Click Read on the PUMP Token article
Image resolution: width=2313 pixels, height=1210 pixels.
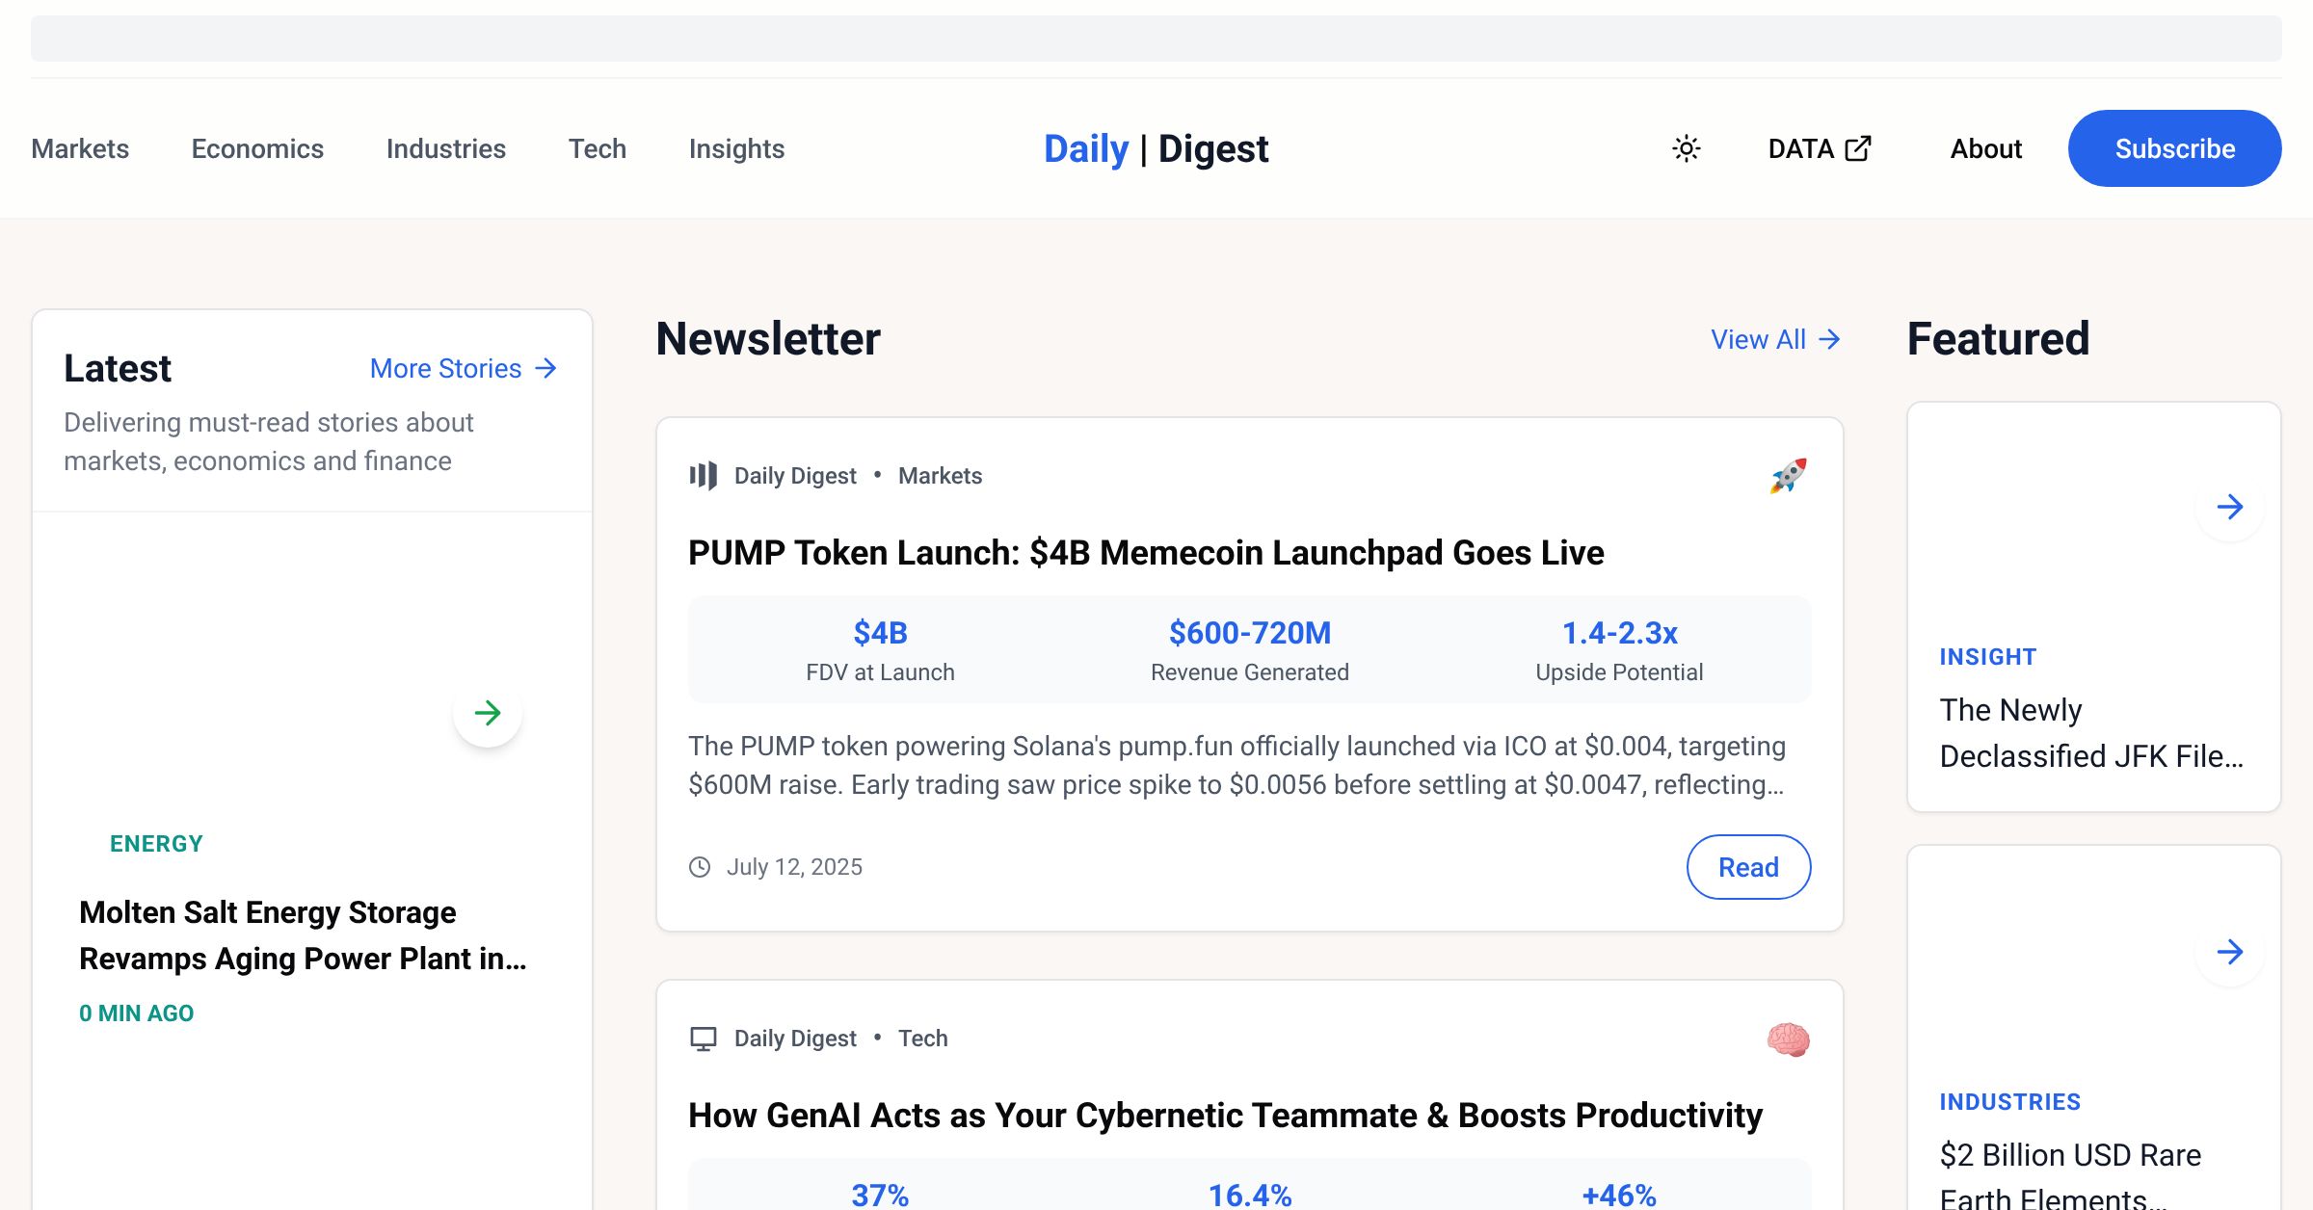1748,866
